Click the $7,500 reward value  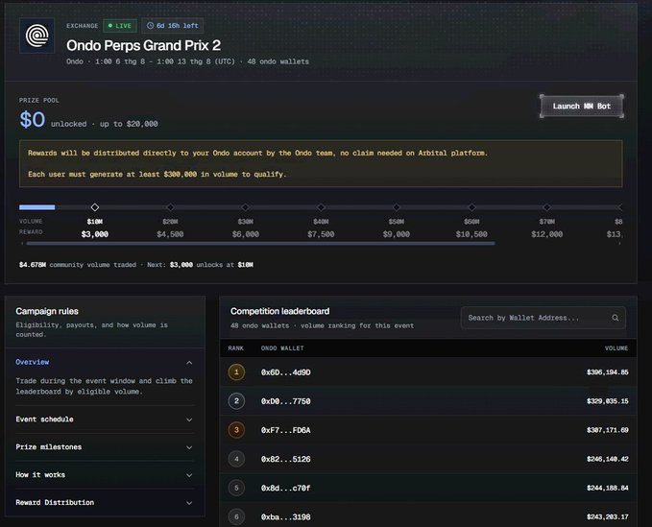pos(321,234)
